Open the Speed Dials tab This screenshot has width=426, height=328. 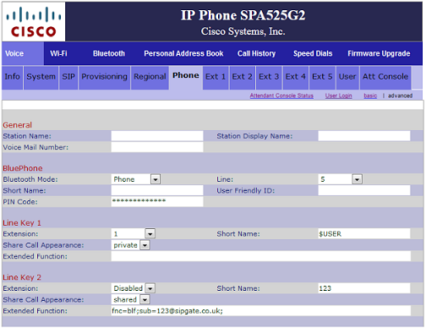[313, 53]
